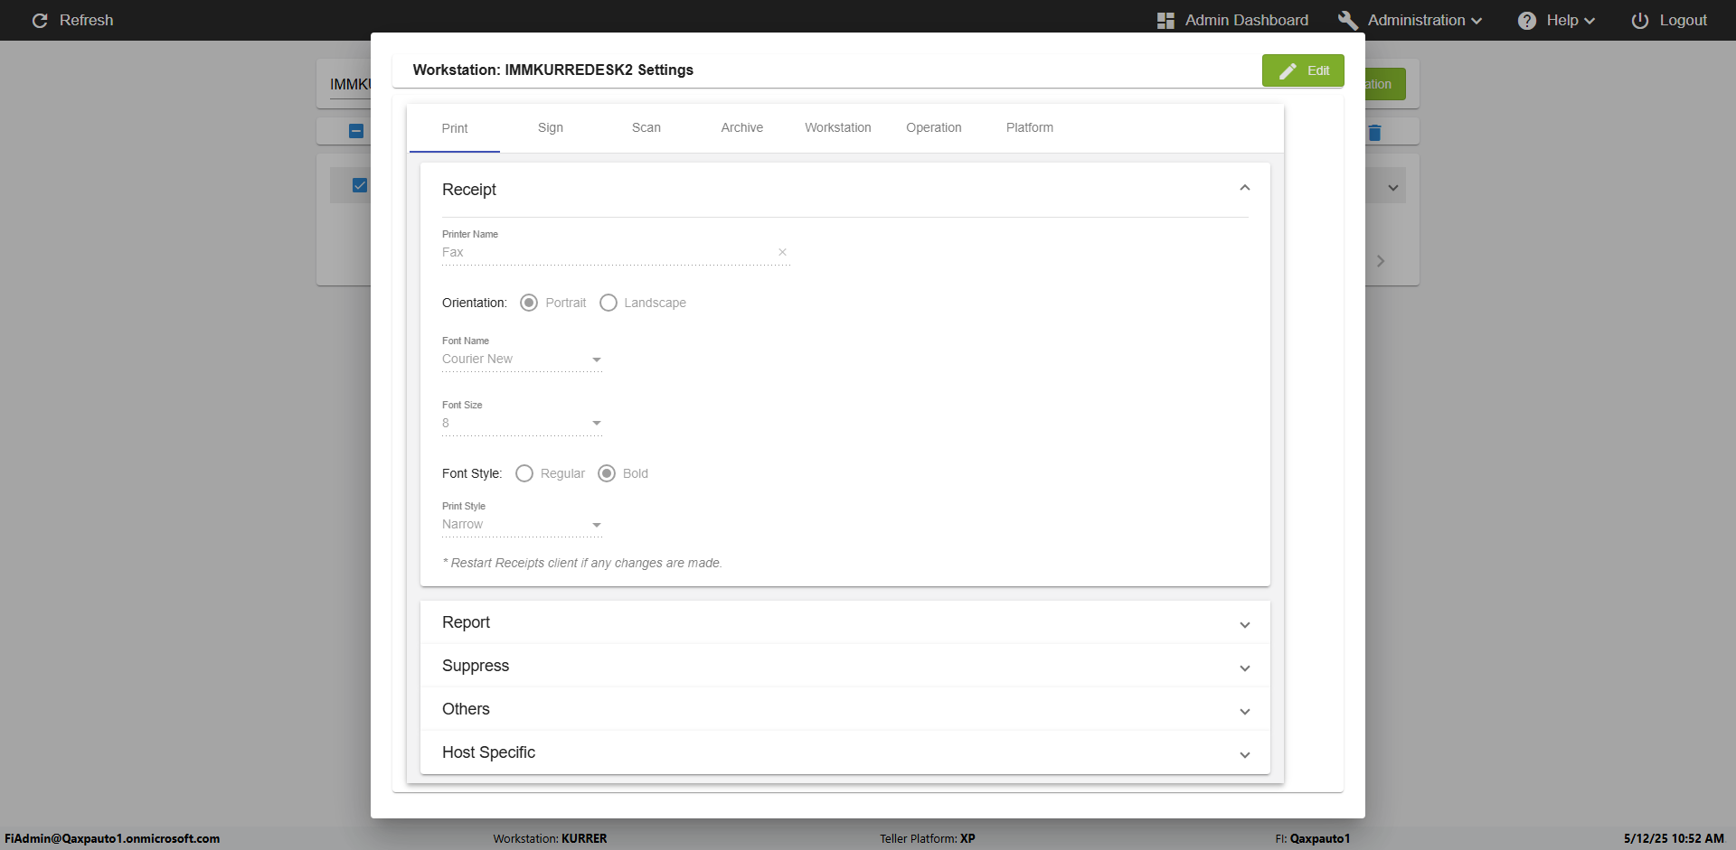1736x850 pixels.
Task: Open the Workstation tab
Action: point(838,128)
